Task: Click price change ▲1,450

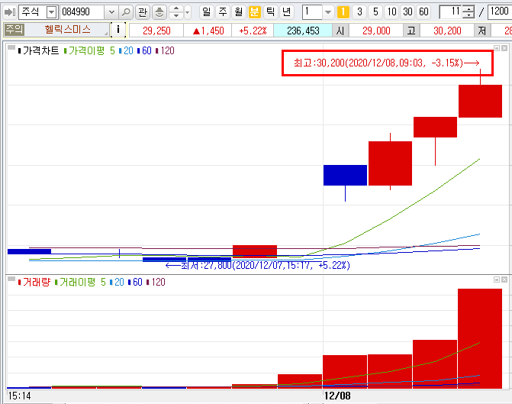Action: pos(208,31)
